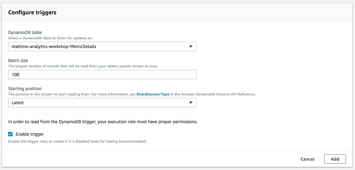Open the Starting position dropdown

tap(102, 103)
